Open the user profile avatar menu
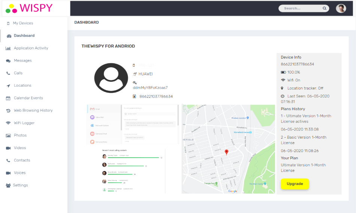 pos(341,8)
